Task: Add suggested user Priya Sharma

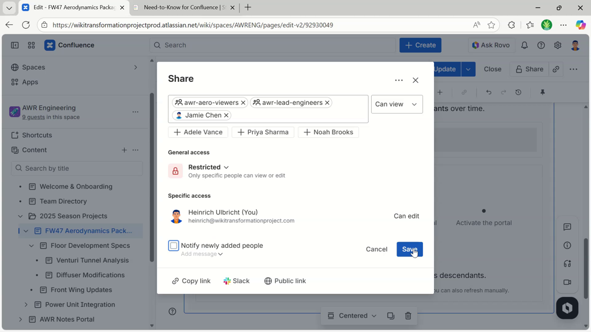Action: pyautogui.click(x=263, y=132)
